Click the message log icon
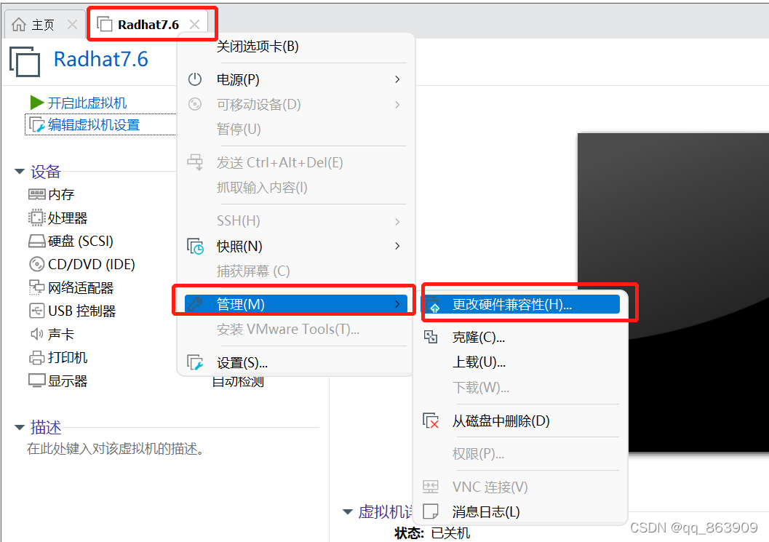769x542 pixels. 431,511
